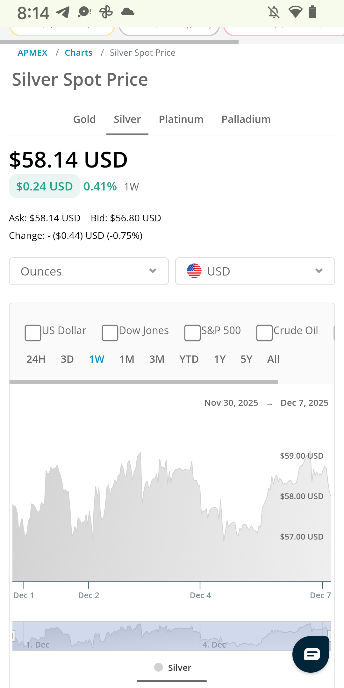This screenshot has width=344, height=688.
Task: Go to the APMEX breadcrumb link
Action: [32, 53]
